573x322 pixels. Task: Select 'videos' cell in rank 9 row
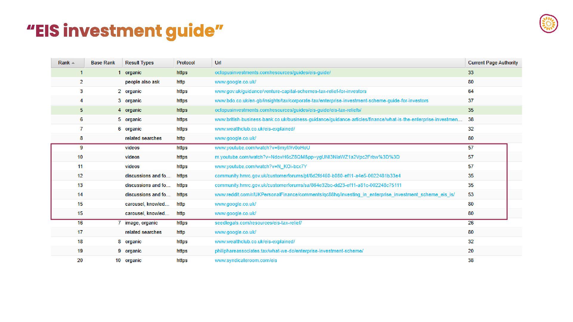[x=132, y=148]
